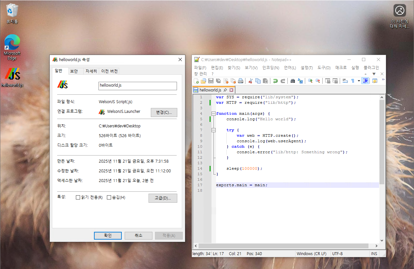The width and height of the screenshot is (414, 269).
Task: Click the Paste toolbar icon
Action: [x=265, y=81]
